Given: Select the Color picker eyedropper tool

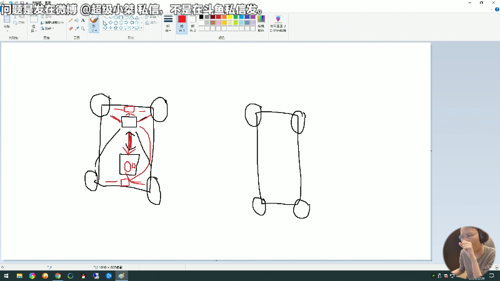Looking at the screenshot, I should point(77,29).
